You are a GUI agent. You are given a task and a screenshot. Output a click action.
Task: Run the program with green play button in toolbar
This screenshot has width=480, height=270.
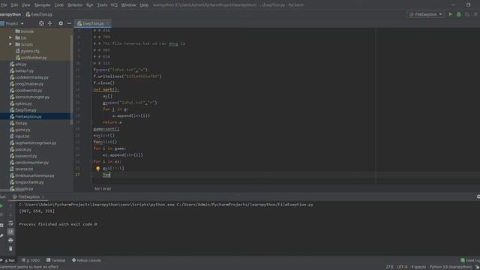pos(450,14)
